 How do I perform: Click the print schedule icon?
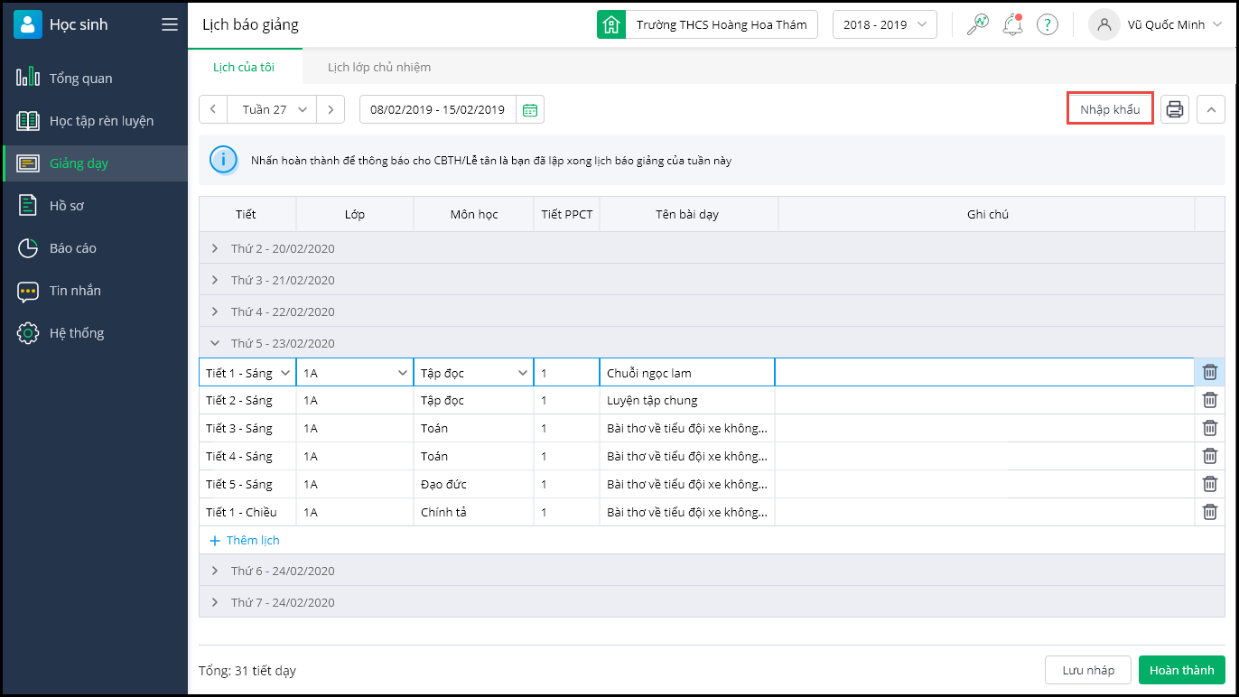[x=1174, y=109]
